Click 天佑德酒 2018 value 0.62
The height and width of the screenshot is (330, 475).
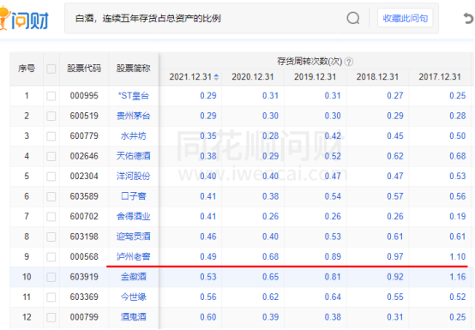(x=395, y=156)
